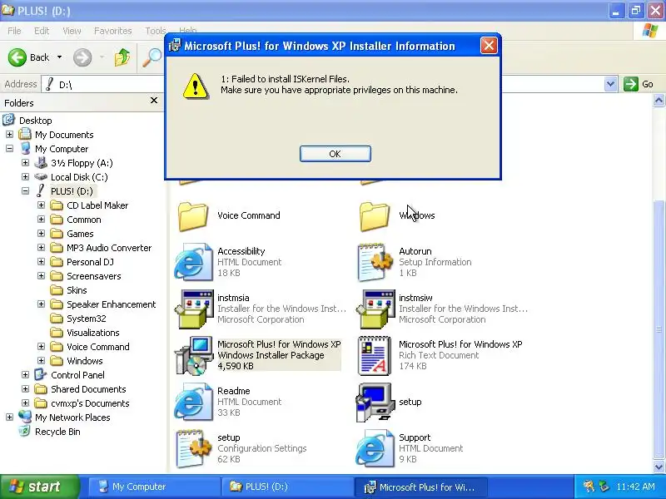Close the Folders pane
Viewport: 666px width, 499px height.
[x=154, y=101]
